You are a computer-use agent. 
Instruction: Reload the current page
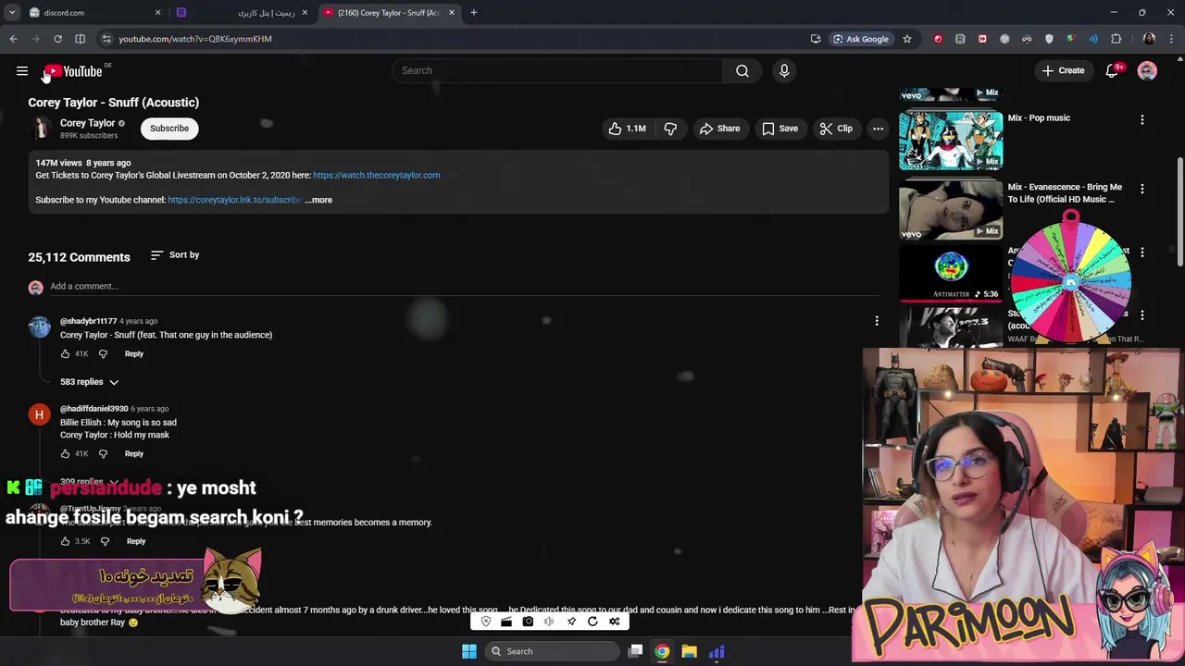57,39
